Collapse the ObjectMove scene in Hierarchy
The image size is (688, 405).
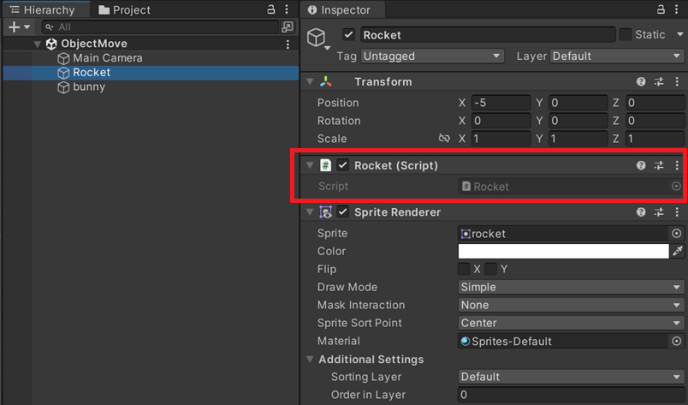click(x=37, y=44)
